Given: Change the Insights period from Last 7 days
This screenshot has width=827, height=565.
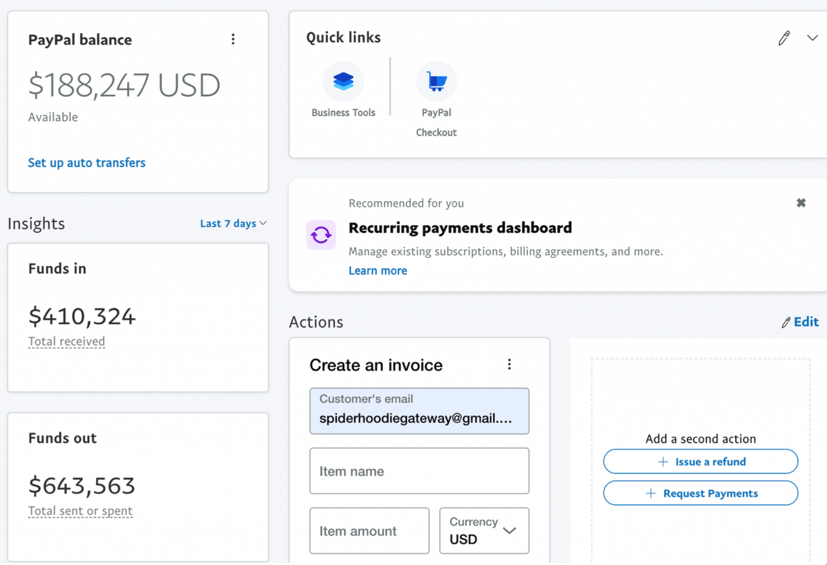Looking at the screenshot, I should coord(233,223).
